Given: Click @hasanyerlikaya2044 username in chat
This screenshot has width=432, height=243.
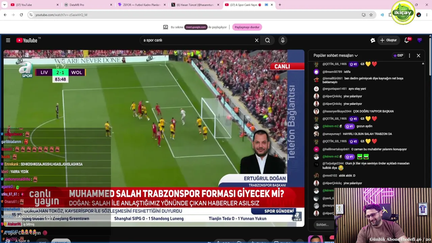Looking at the screenshot, I should tap(337, 111).
